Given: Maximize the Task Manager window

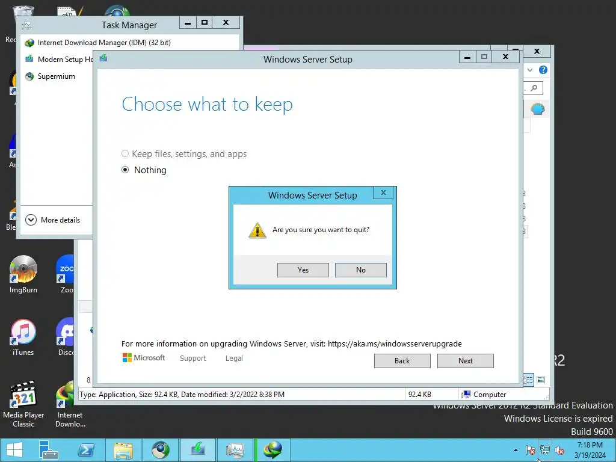Looking at the screenshot, I should click(205, 22).
